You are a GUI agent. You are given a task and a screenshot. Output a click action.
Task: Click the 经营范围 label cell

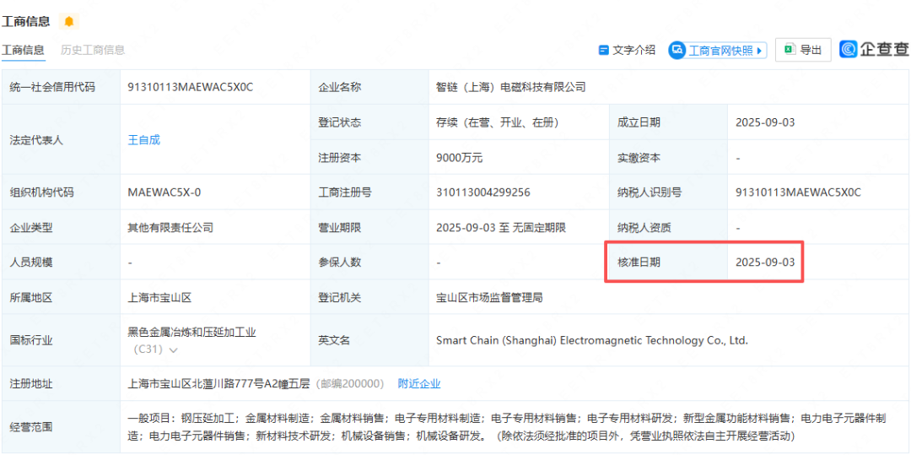click(x=61, y=427)
